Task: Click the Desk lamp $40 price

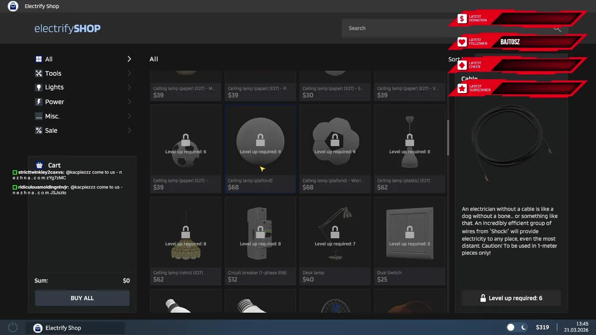Action: click(308, 280)
